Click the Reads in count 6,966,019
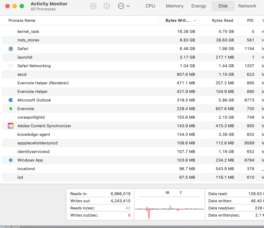 coord(121,194)
